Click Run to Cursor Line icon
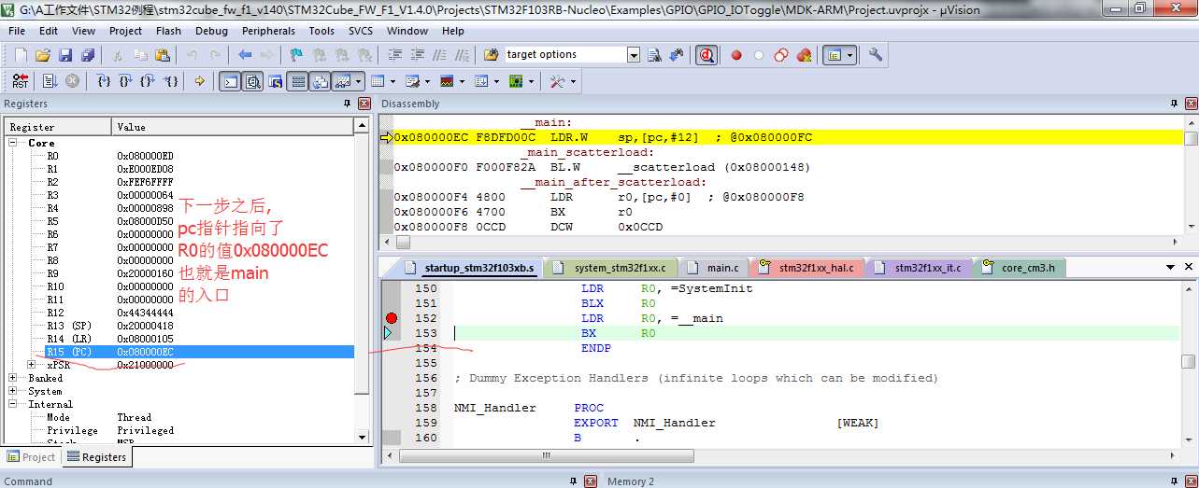This screenshot has height=488, width=1199. pyautogui.click(x=171, y=81)
